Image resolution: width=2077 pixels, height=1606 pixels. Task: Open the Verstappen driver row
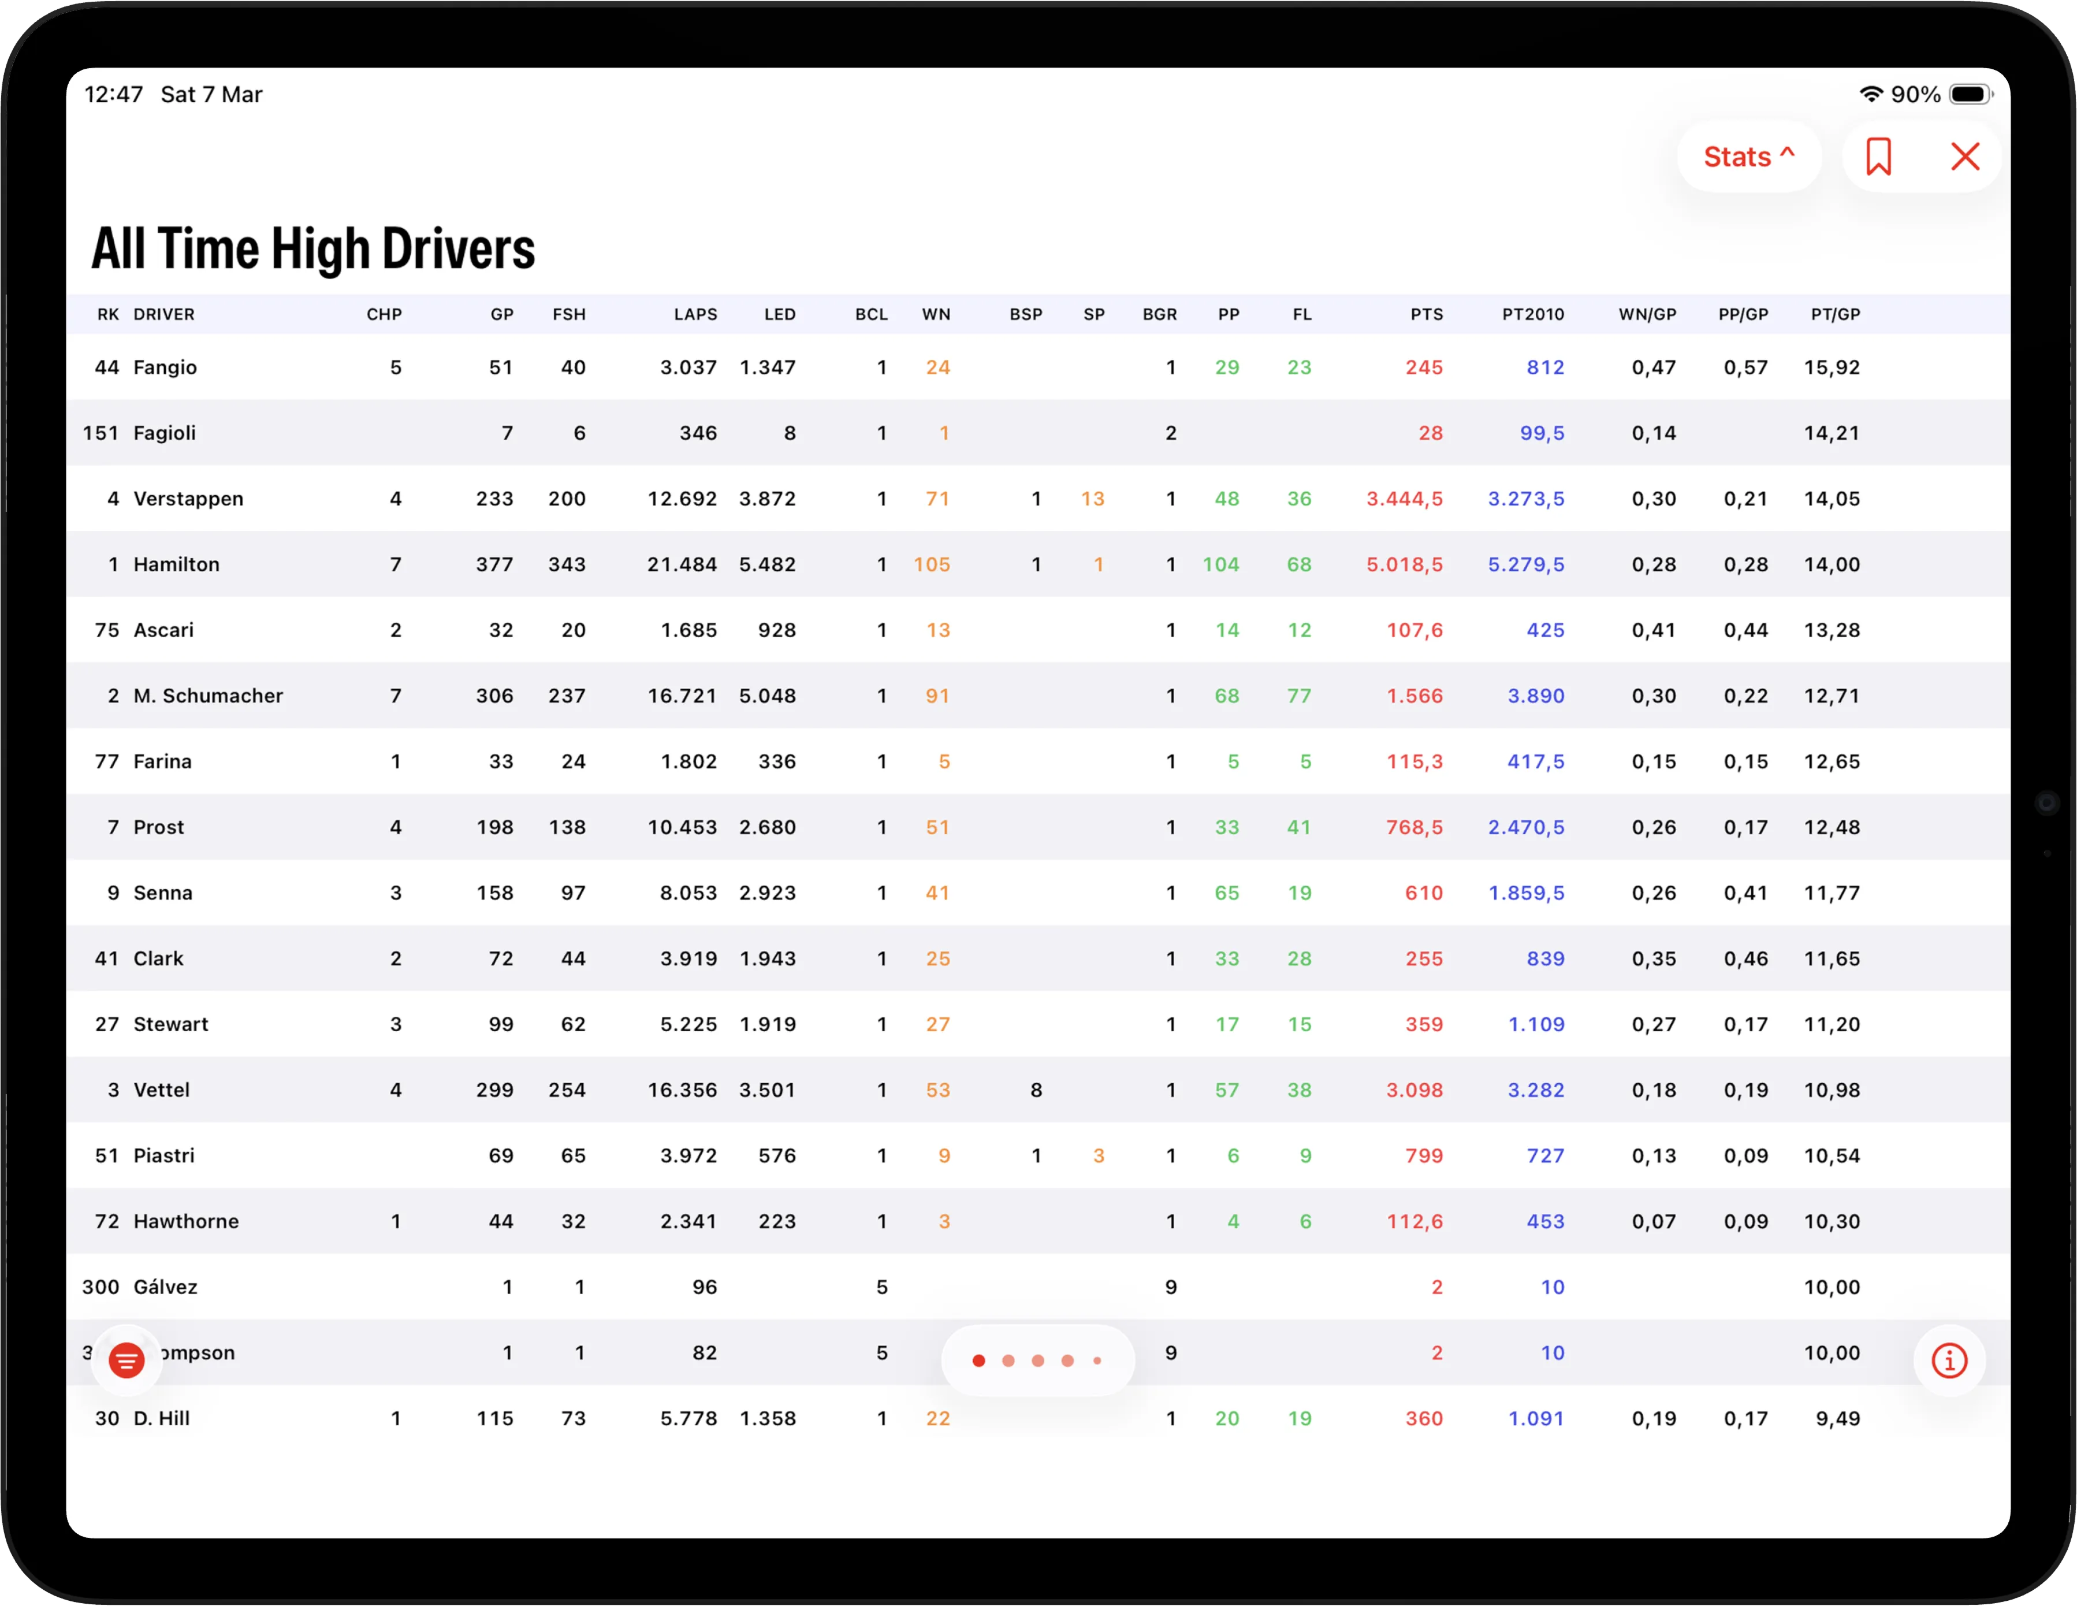click(188, 499)
